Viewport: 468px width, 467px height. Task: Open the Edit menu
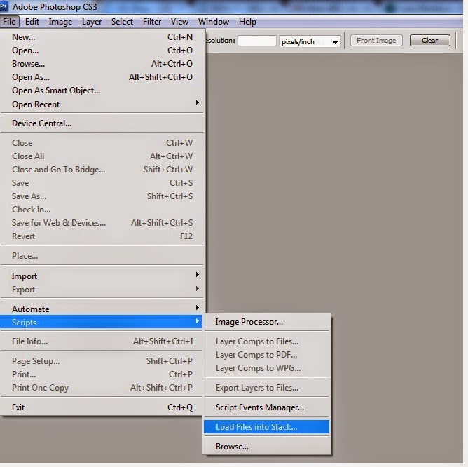coord(32,22)
